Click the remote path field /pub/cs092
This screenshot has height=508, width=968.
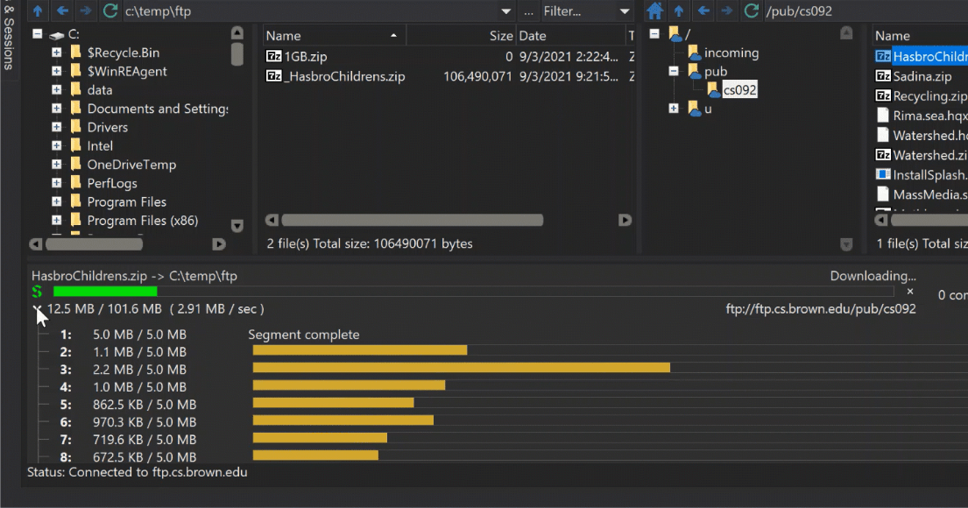point(866,11)
